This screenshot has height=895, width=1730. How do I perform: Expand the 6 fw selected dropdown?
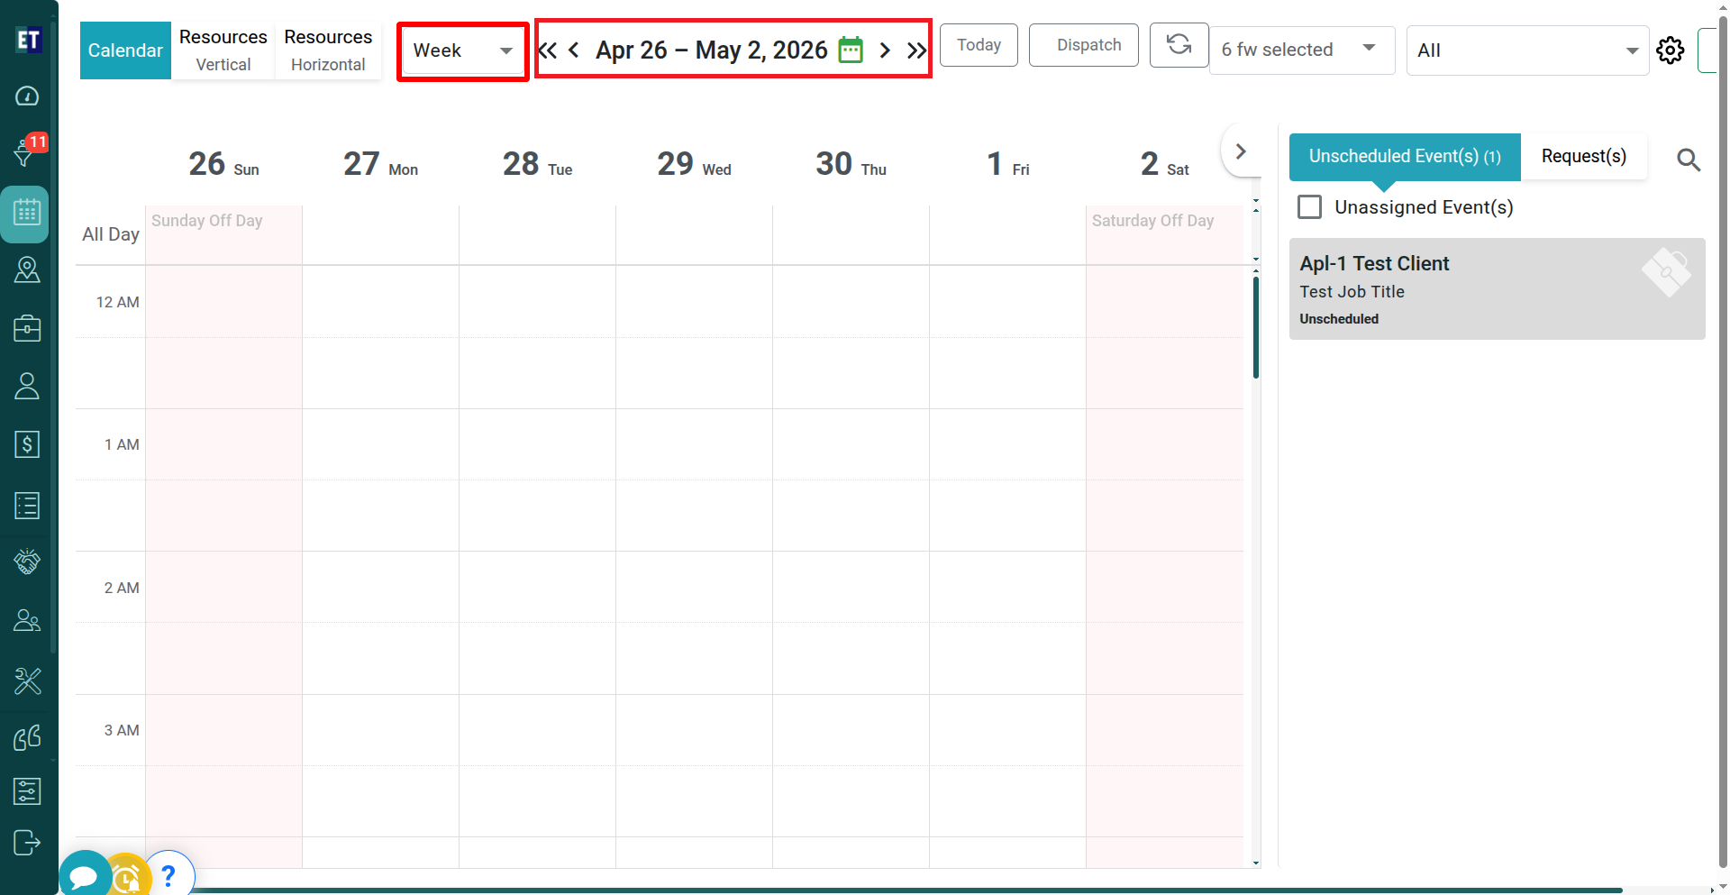(x=1300, y=50)
